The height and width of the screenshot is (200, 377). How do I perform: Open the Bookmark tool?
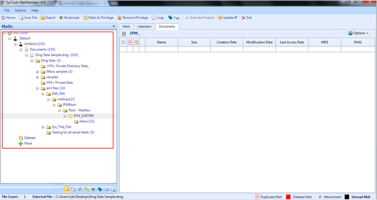click(69, 18)
